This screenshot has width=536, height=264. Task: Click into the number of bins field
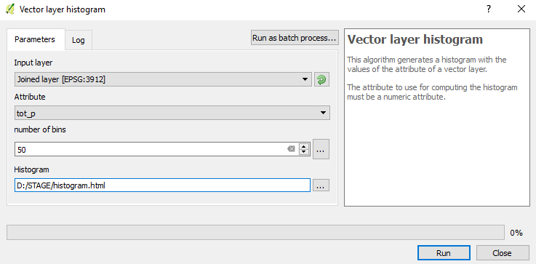151,149
